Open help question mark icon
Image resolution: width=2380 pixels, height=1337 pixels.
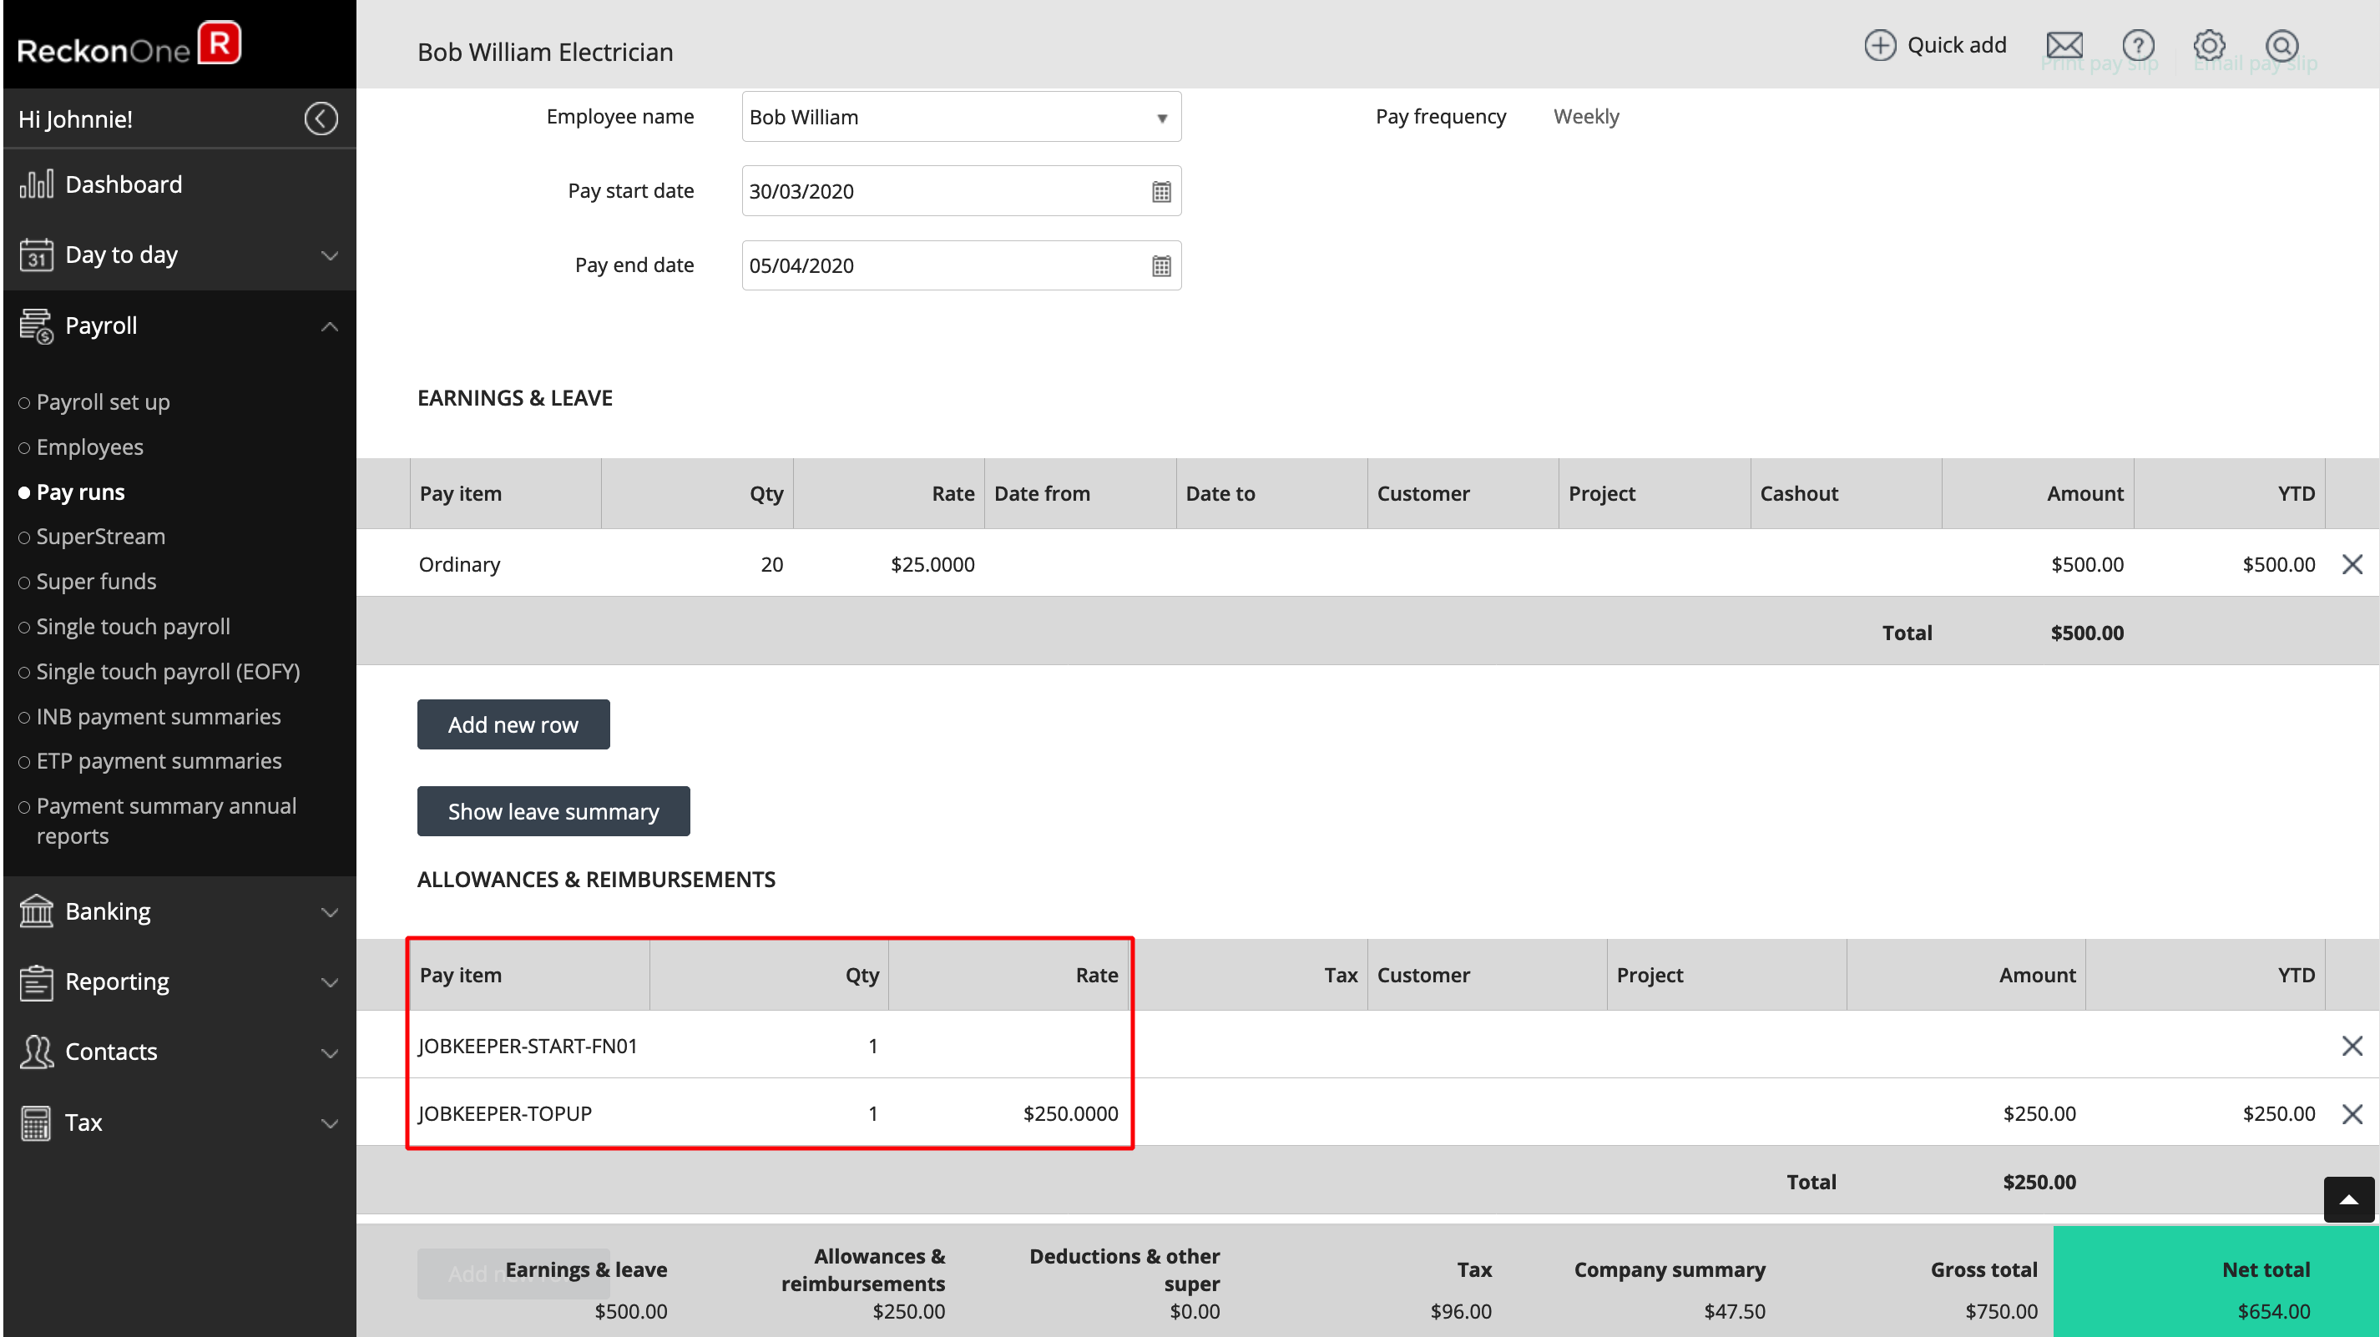coord(2138,44)
